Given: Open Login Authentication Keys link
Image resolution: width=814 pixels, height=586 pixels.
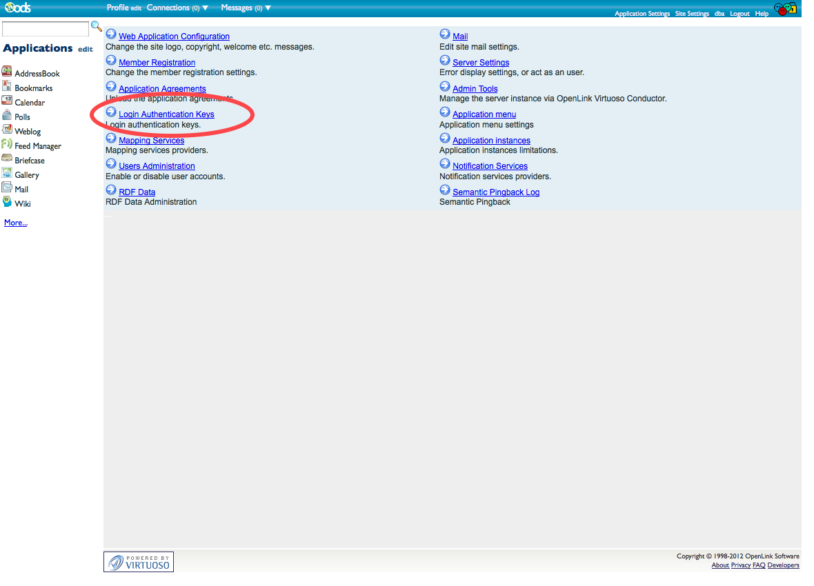Looking at the screenshot, I should tap(166, 114).
